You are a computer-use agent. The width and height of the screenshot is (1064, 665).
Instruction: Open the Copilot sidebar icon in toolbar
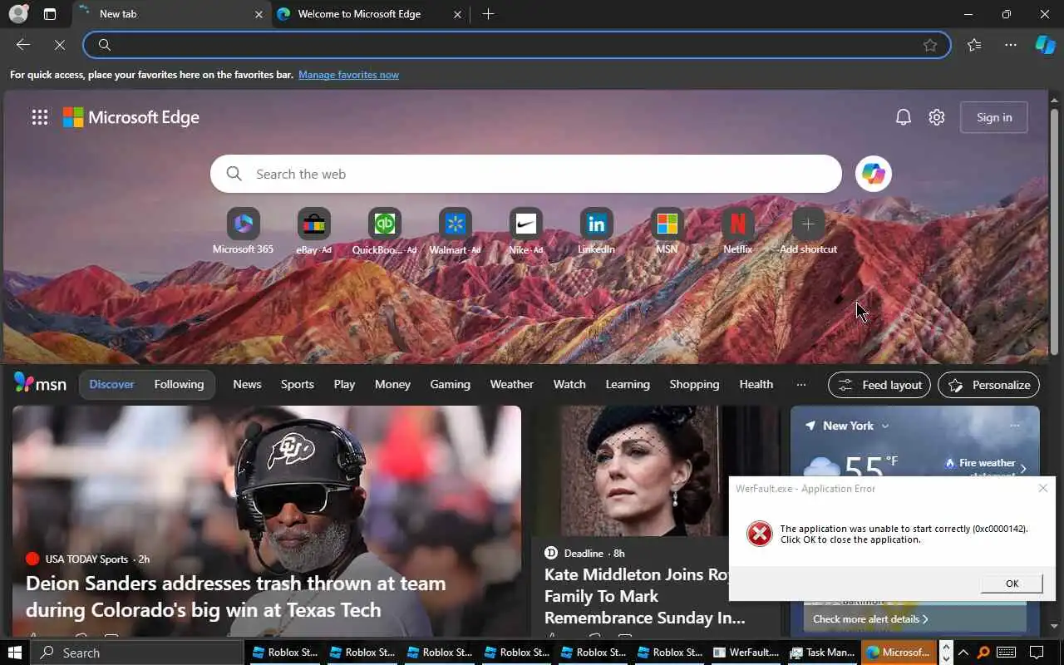[x=1045, y=45]
